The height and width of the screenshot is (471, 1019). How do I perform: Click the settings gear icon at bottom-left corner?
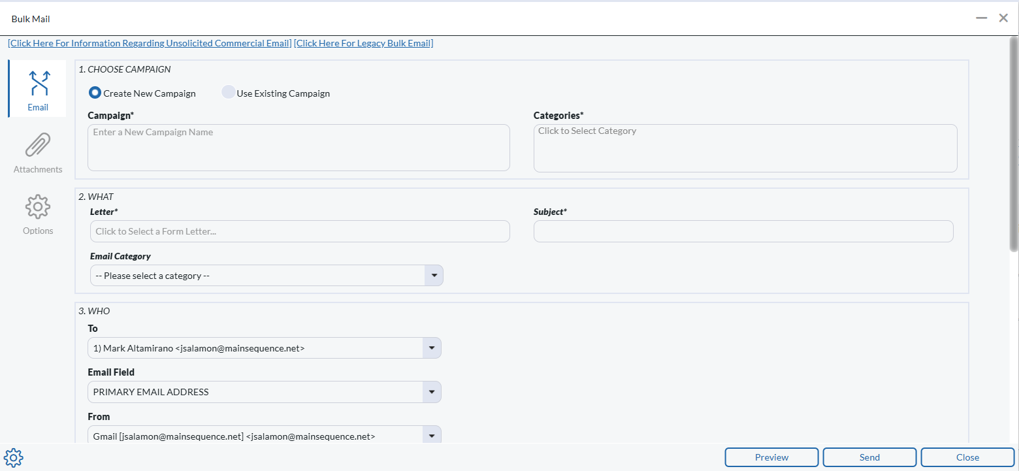tap(14, 457)
